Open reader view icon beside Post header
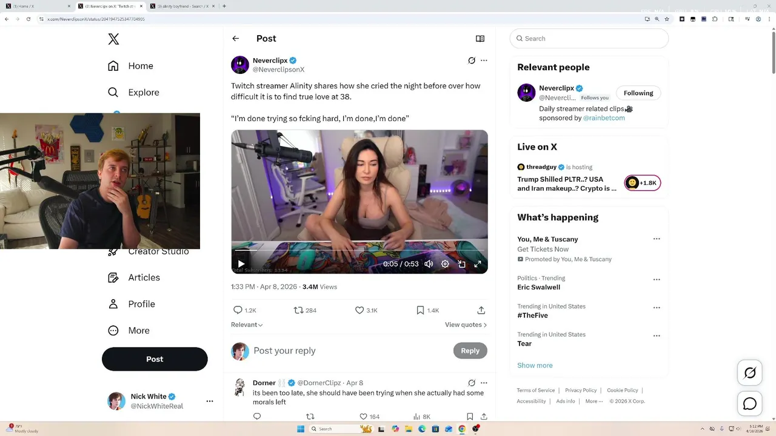The image size is (776, 436). pyautogui.click(x=480, y=38)
